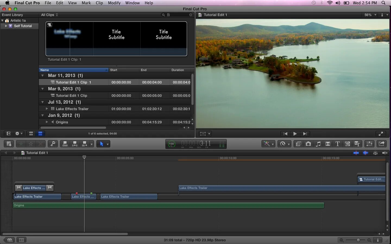
Task: Show the Generators Browser
Action: point(347,144)
